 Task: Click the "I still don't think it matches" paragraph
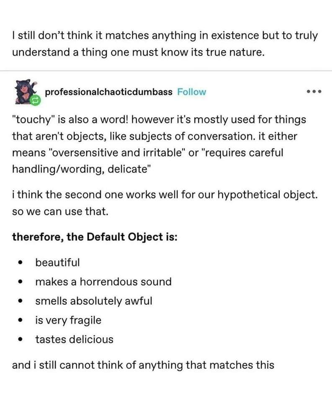tap(165, 44)
